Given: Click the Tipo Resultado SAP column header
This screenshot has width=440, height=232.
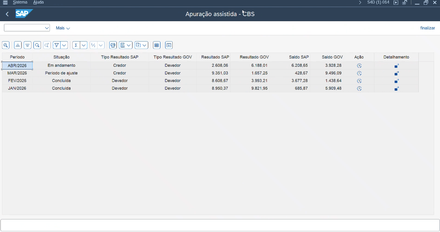Looking at the screenshot, I should pos(120,57).
